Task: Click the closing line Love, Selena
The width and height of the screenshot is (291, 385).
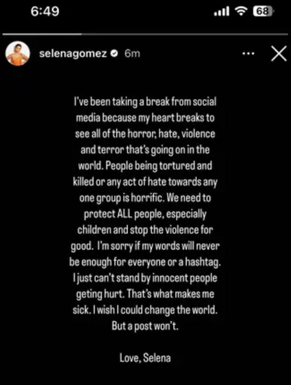Action: pyautogui.click(x=145, y=357)
